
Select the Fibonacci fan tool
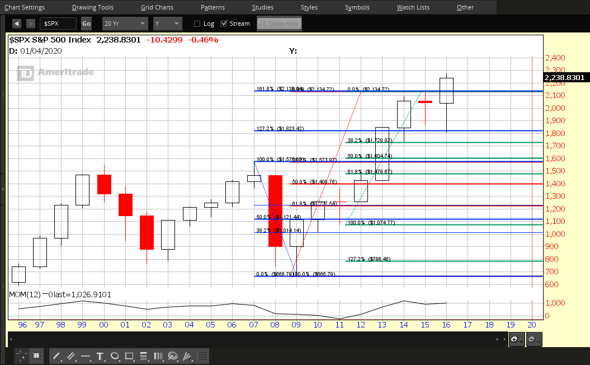coord(187,356)
